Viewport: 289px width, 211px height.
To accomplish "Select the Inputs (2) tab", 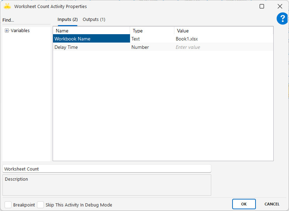I will tap(68, 20).
